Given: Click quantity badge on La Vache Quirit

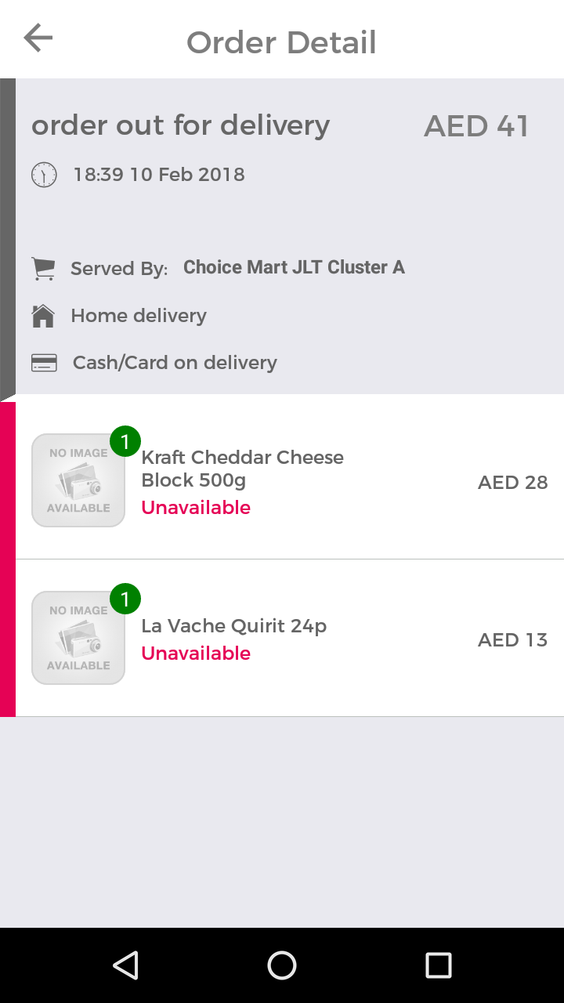Looking at the screenshot, I should pyautogui.click(x=125, y=599).
